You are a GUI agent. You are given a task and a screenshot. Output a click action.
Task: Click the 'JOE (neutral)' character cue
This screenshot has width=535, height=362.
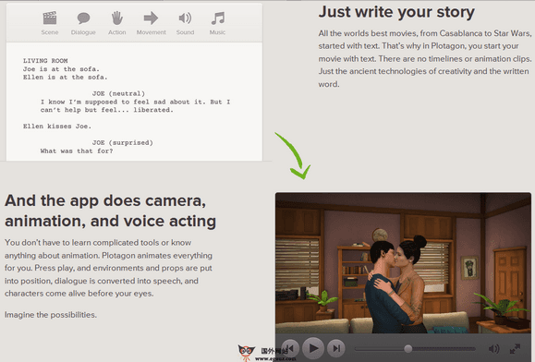point(118,93)
